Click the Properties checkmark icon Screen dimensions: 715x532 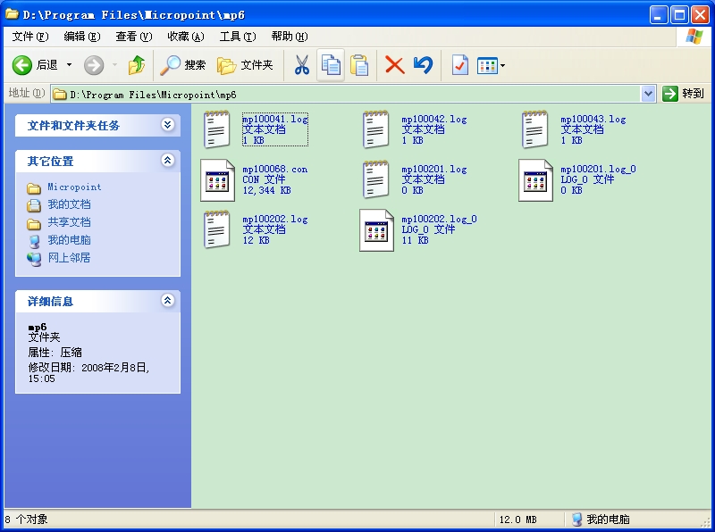pyautogui.click(x=459, y=65)
